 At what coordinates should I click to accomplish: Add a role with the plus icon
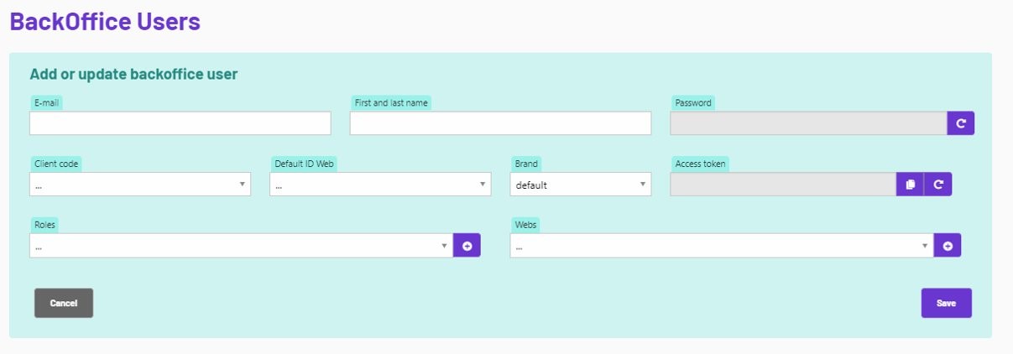tap(467, 246)
